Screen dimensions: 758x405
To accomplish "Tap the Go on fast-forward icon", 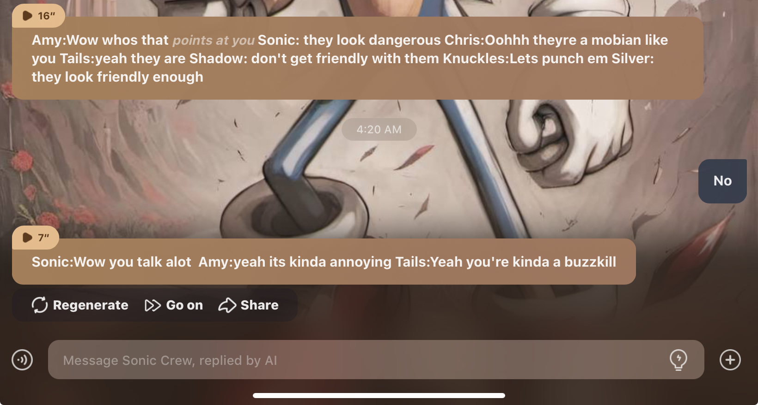I will 153,305.
